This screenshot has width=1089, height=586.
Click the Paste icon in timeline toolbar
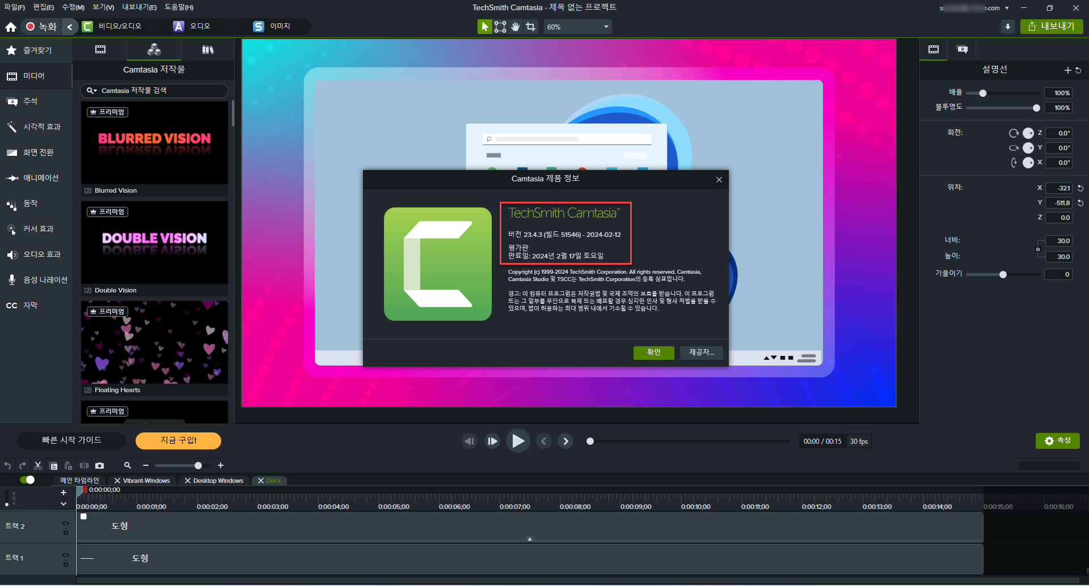69,465
